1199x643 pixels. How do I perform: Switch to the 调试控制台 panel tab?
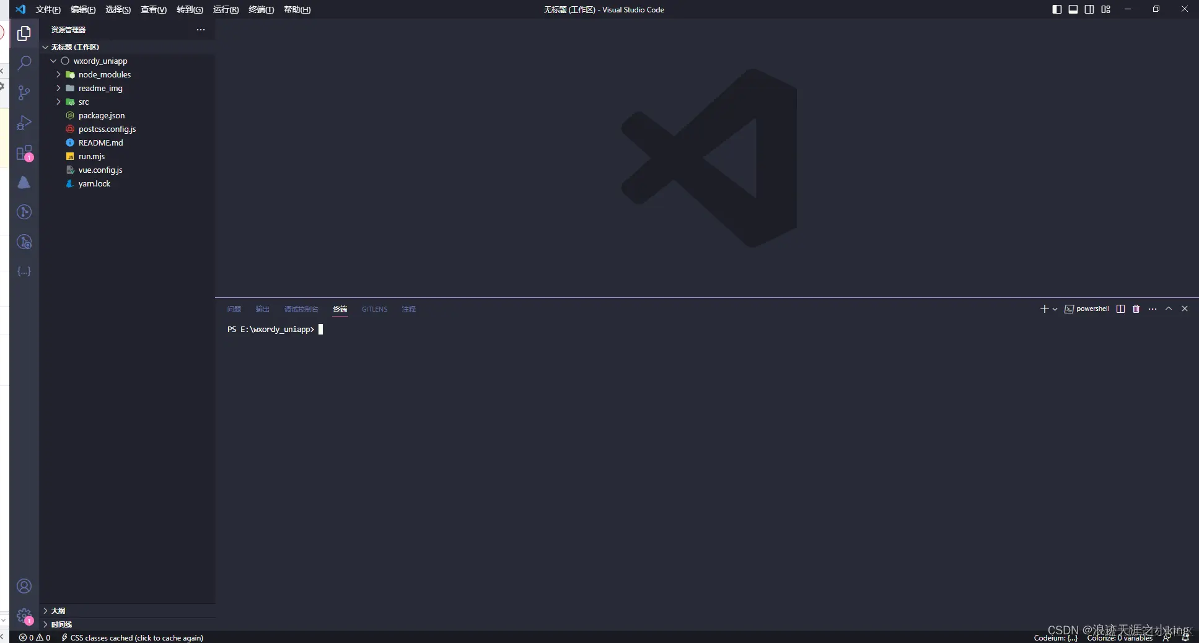301,309
